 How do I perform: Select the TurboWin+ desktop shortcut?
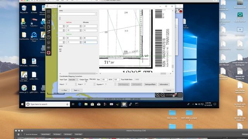pos(34,22)
